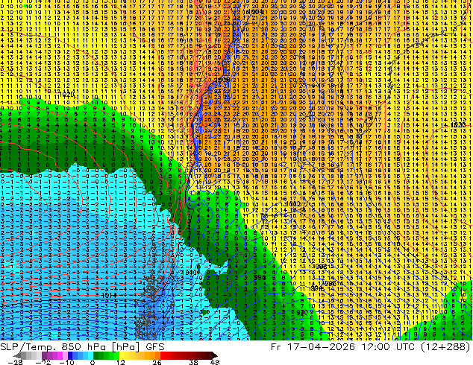This screenshot has height=365, width=473.
Task: Click the "1014" isobar pressure label
Action: point(109,295)
